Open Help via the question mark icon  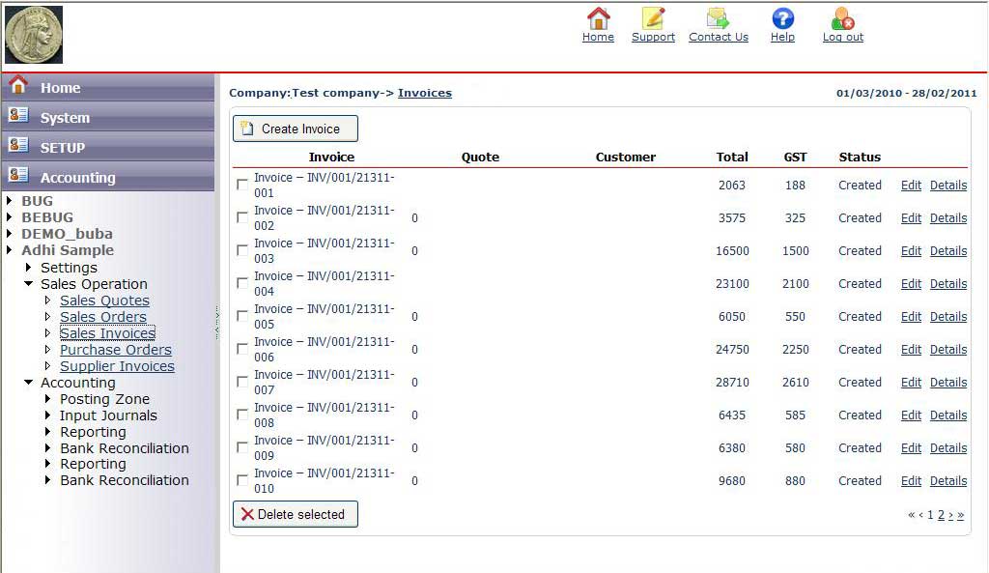782,17
